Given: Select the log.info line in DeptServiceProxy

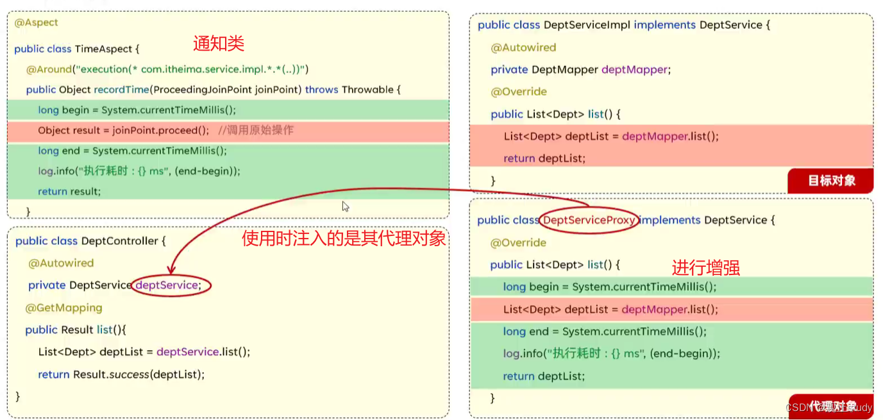Looking at the screenshot, I should (x=612, y=354).
